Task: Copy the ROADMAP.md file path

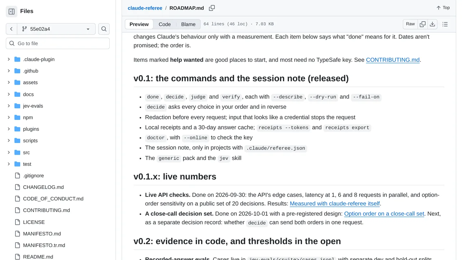Action: (x=212, y=8)
